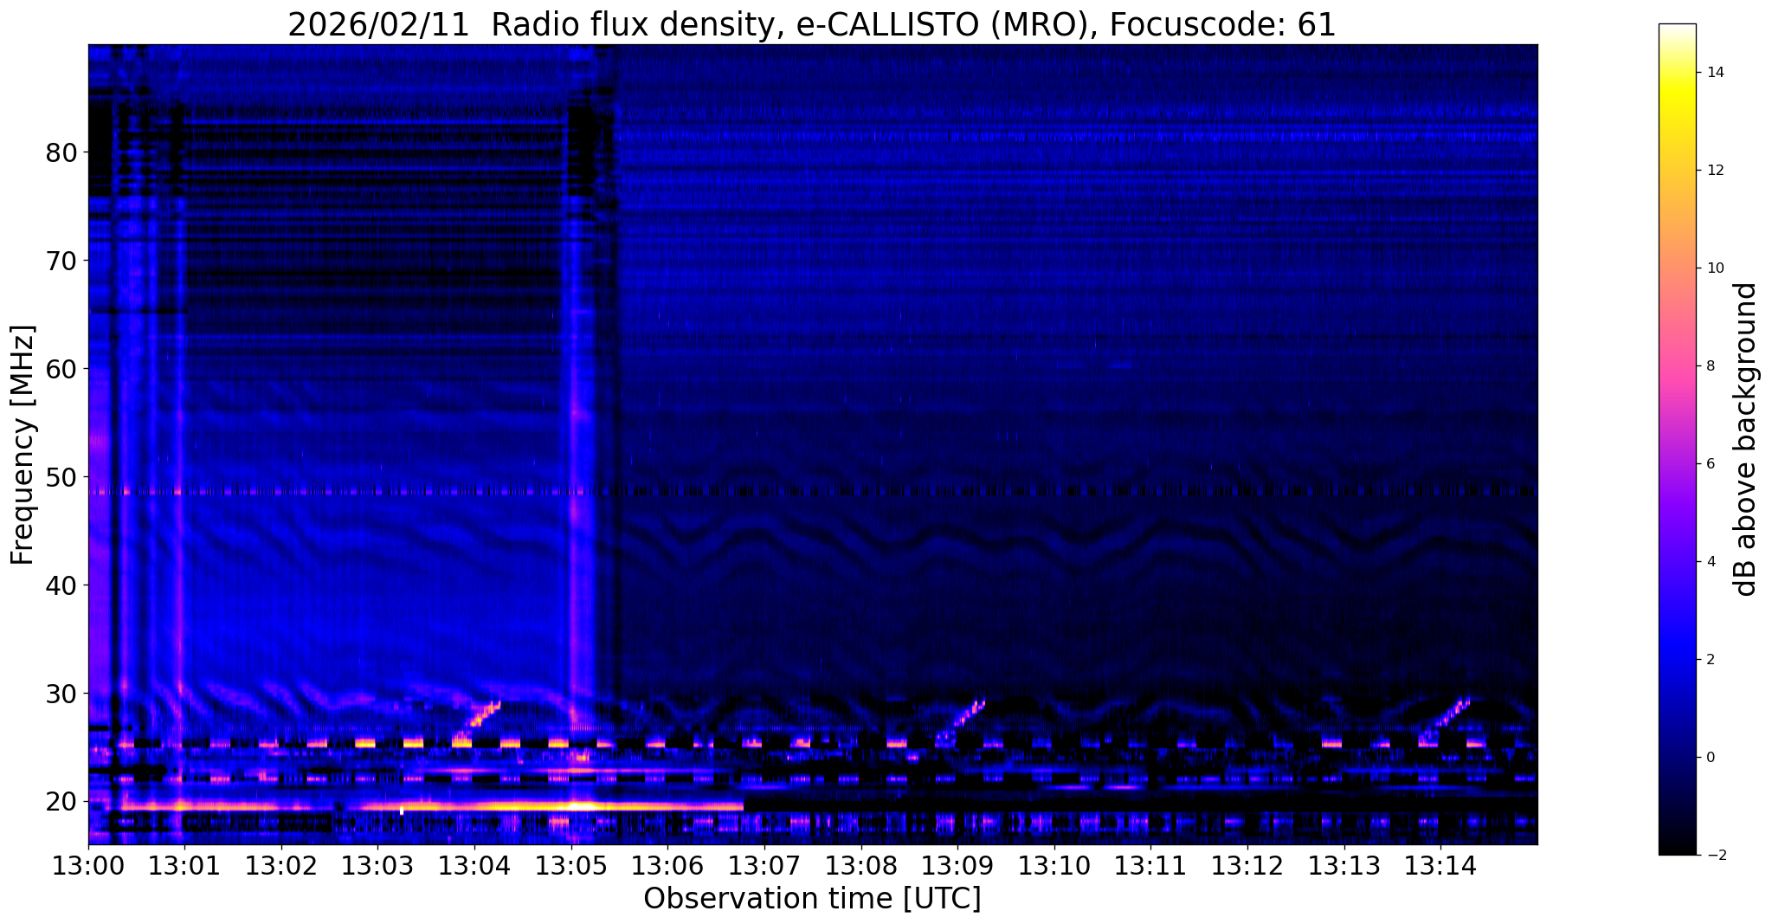Select the 13:02 time tick label
The width and height of the screenshot is (1772, 924).
click(281, 866)
